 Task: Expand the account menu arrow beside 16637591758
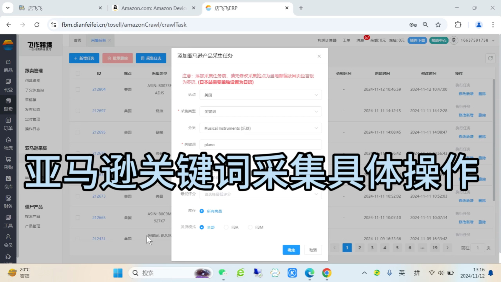(493, 41)
